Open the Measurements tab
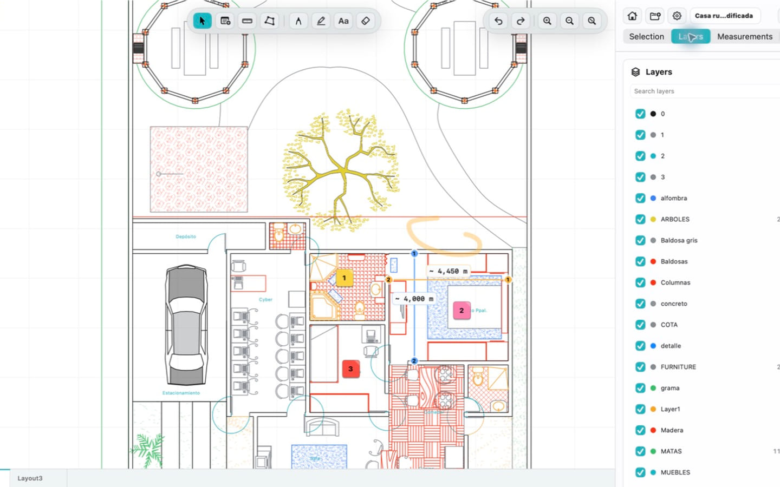The image size is (780, 487). tap(745, 36)
